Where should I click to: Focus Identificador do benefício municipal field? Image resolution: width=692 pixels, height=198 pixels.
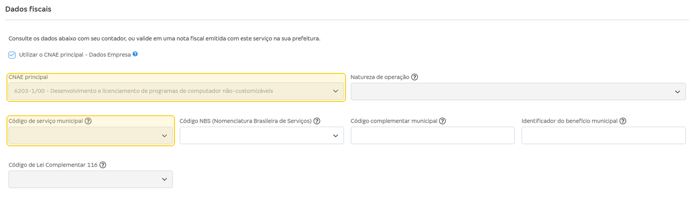tap(604, 135)
